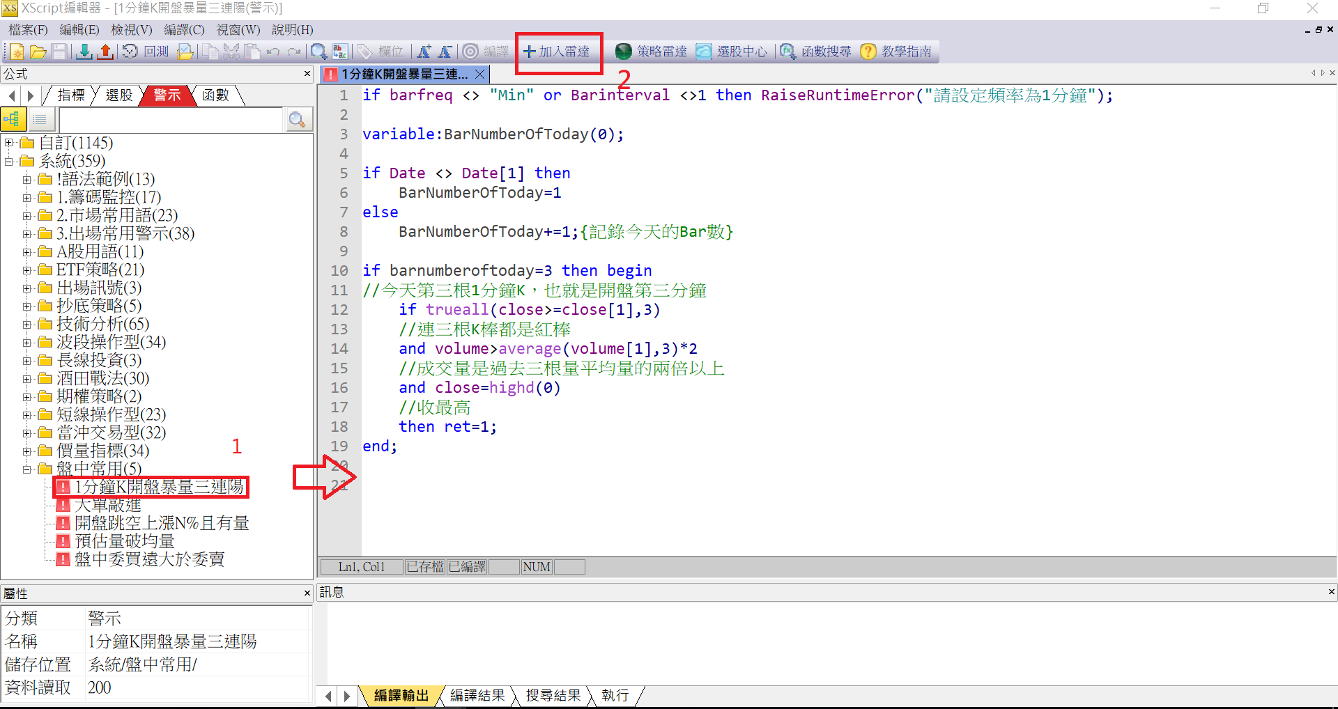Increase editor font size with A+ icon
This screenshot has width=1338, height=709.
[424, 52]
